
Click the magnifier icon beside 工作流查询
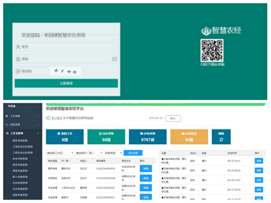[x=7, y=133]
